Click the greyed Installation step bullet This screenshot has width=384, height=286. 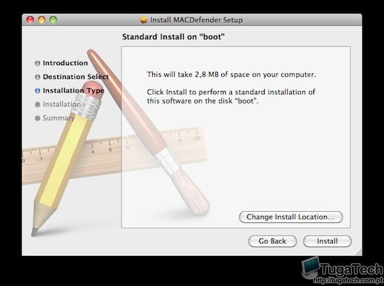pyautogui.click(x=38, y=104)
